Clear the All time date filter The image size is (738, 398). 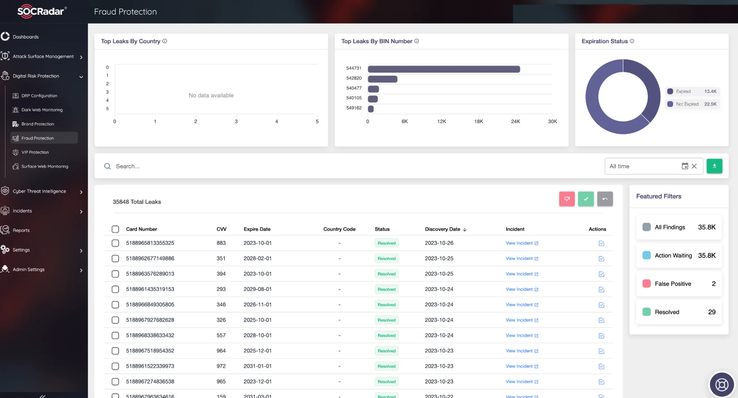click(694, 166)
